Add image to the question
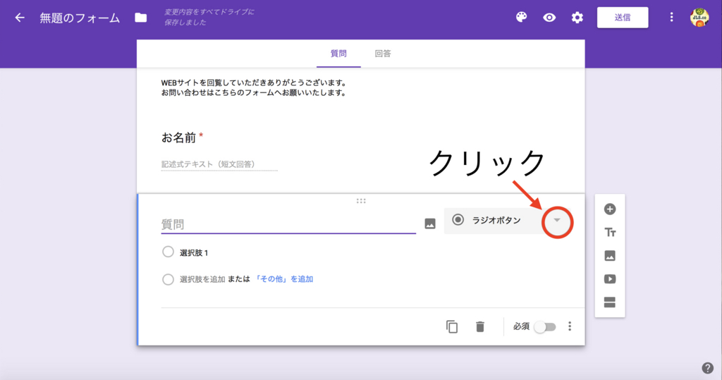Image resolution: width=722 pixels, height=380 pixels. click(x=430, y=224)
